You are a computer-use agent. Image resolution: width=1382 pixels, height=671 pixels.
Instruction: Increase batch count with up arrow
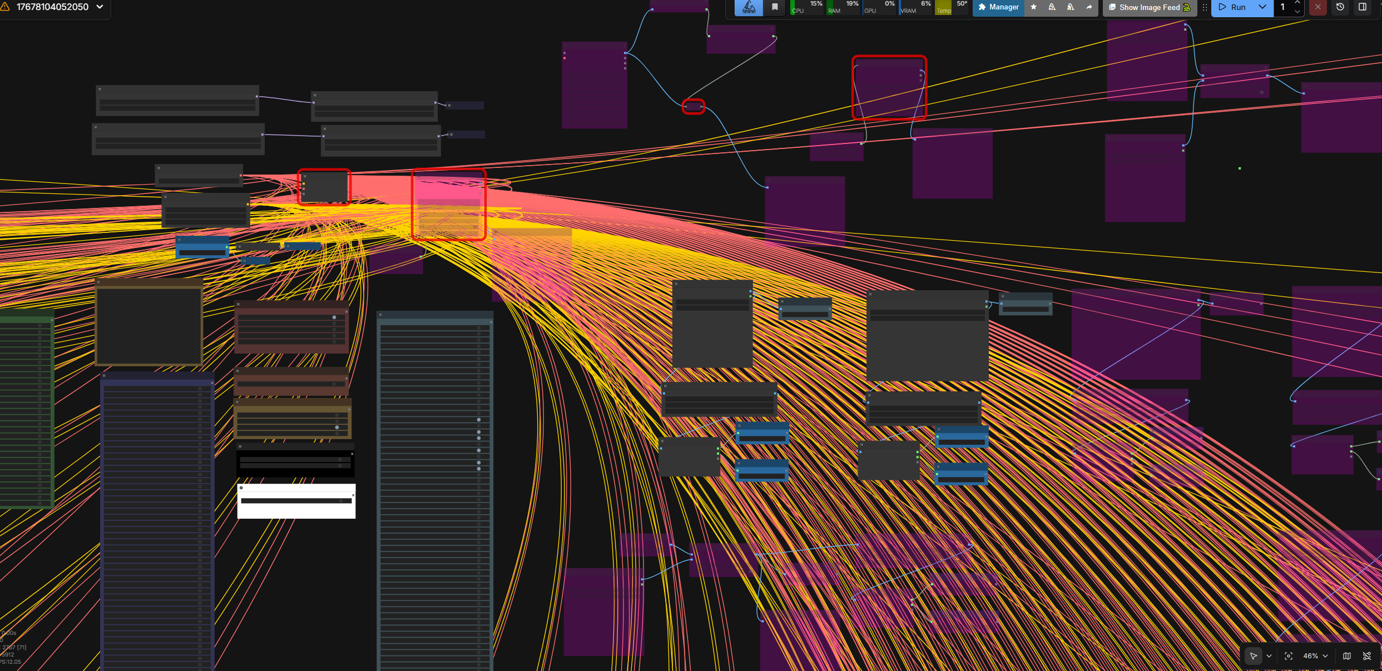[1297, 3]
